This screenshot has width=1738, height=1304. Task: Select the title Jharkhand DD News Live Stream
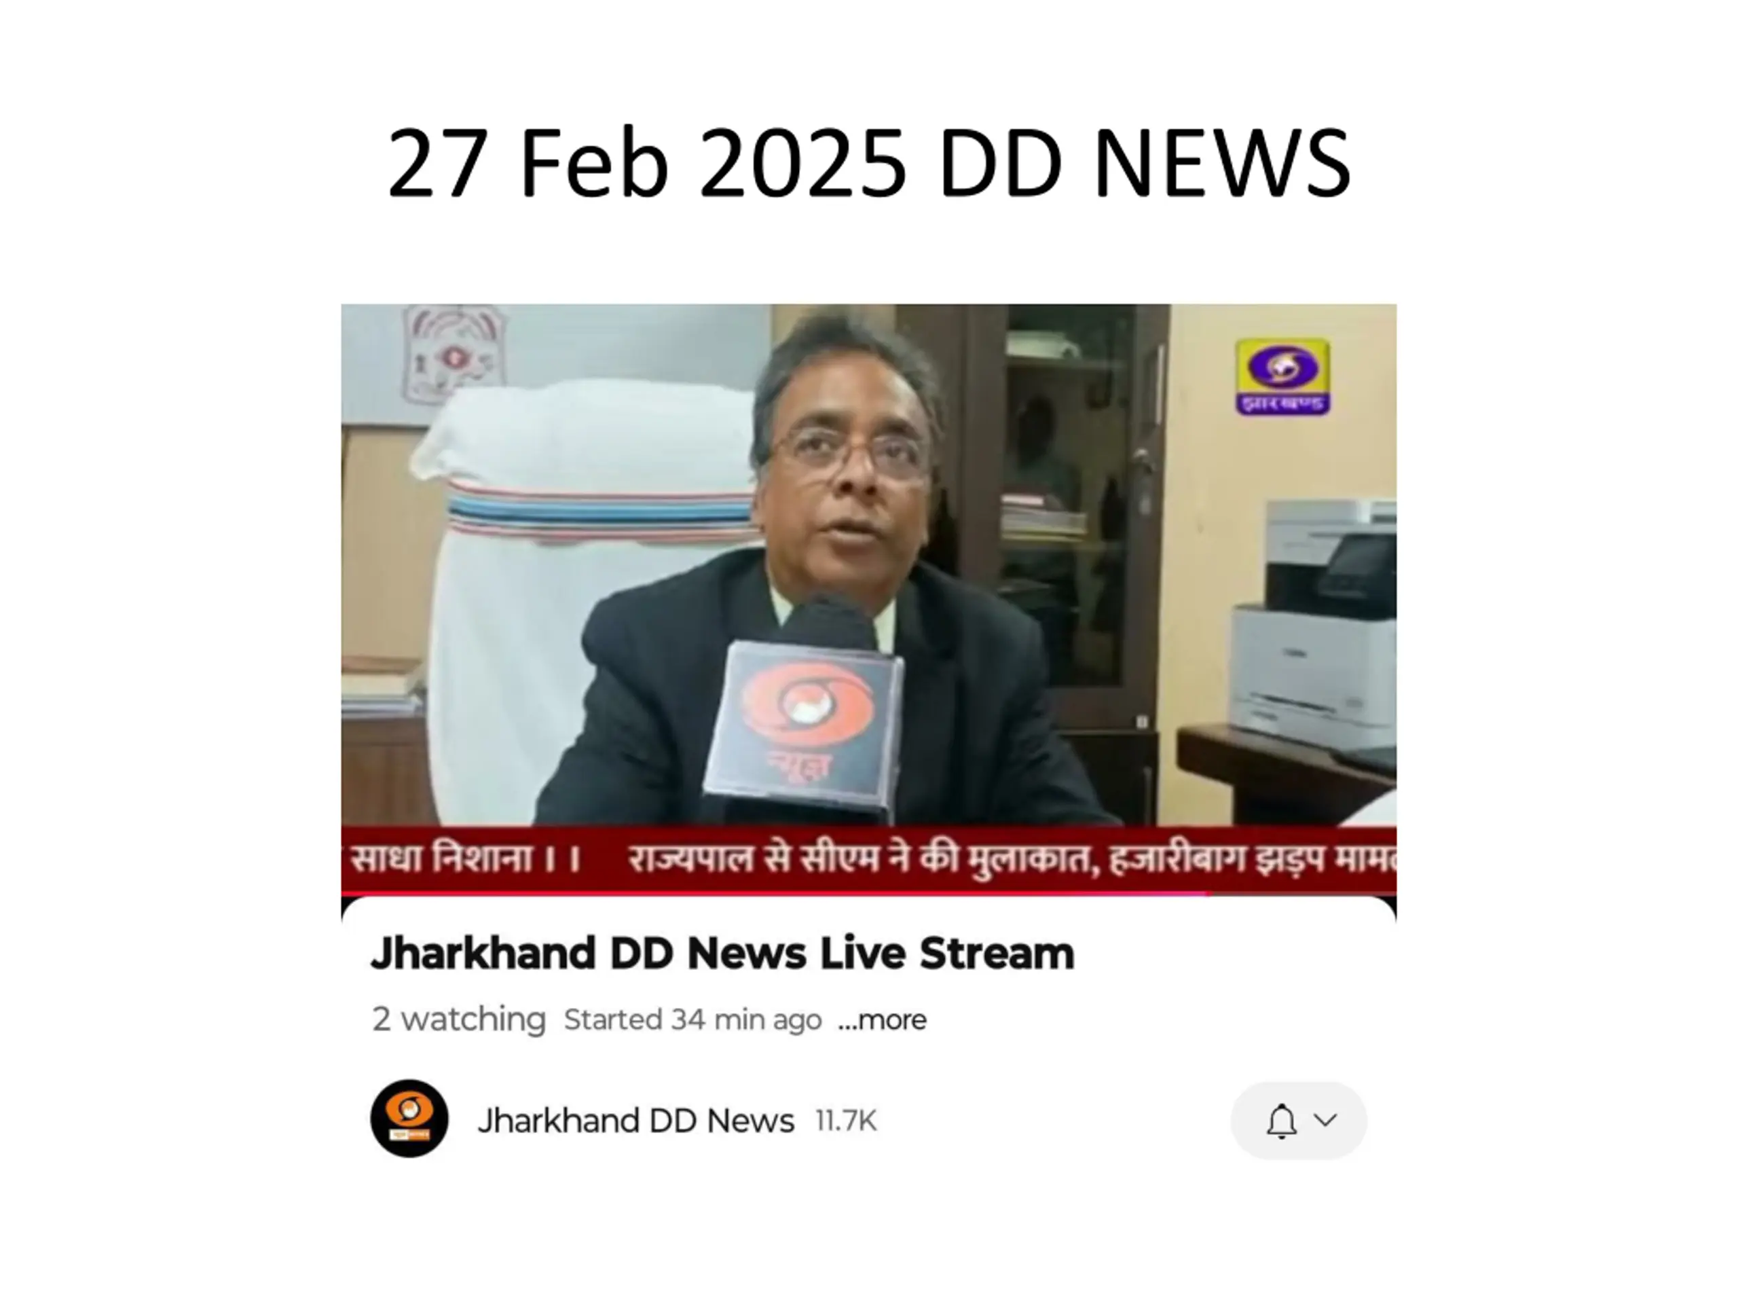722,954
